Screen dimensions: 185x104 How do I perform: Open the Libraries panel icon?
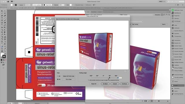click(173, 18)
